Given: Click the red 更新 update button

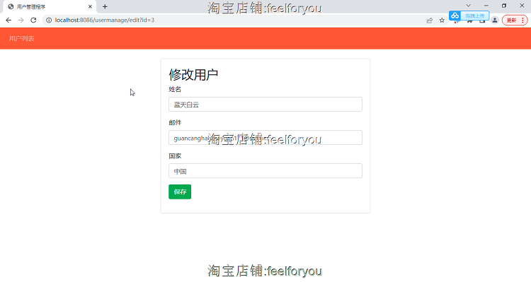Looking at the screenshot, I should pos(511,20).
